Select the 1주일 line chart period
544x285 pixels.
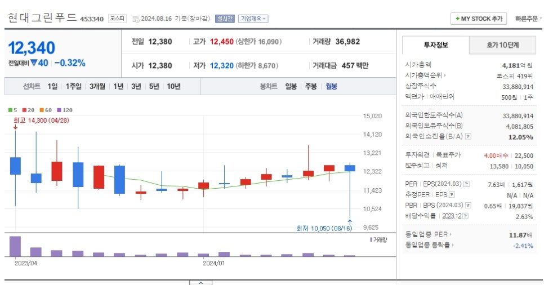click(x=74, y=86)
